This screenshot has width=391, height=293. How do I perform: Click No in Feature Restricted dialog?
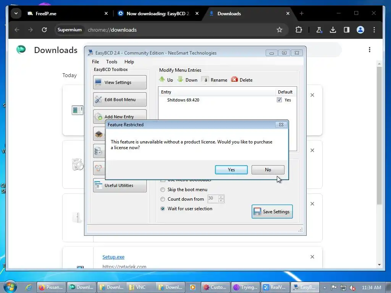tap(268, 170)
